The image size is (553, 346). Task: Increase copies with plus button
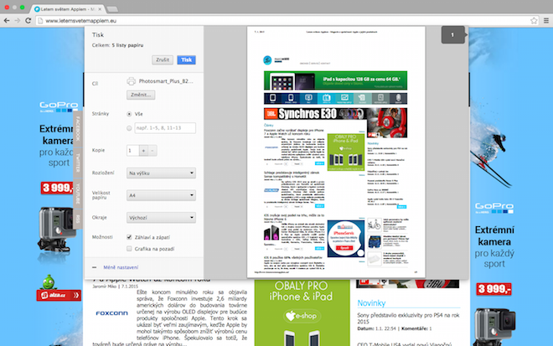coord(143,151)
